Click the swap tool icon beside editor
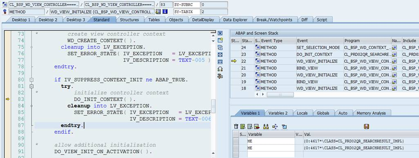This screenshot has width=419, height=158. tap(220, 47)
